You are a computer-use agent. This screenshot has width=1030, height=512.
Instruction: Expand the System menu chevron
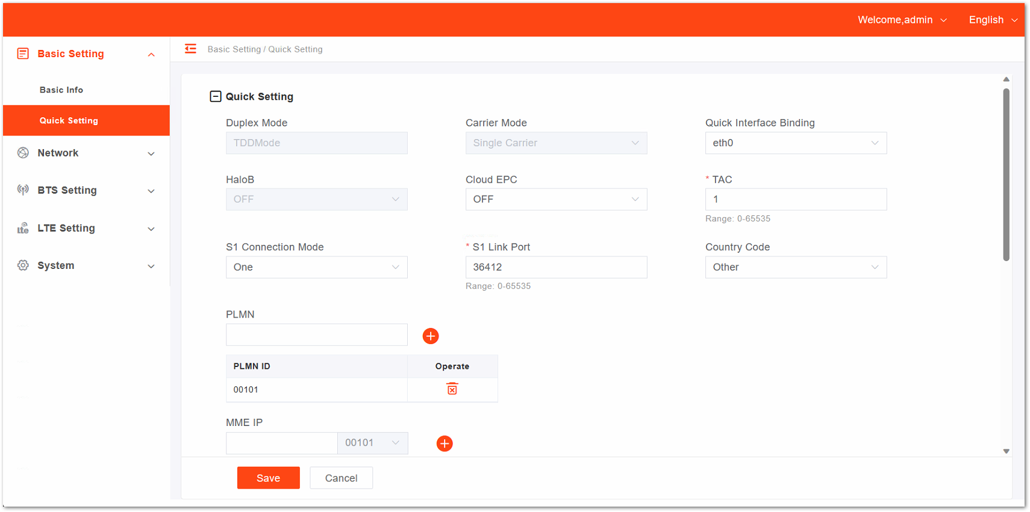[151, 266]
